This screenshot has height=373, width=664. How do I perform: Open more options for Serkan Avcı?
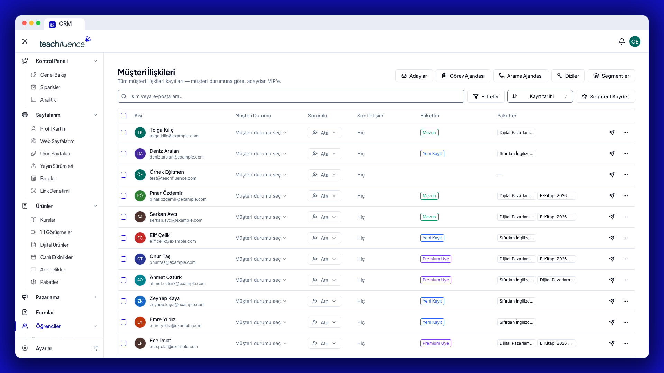(625, 217)
